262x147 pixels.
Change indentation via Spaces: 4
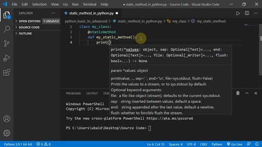click(176, 144)
